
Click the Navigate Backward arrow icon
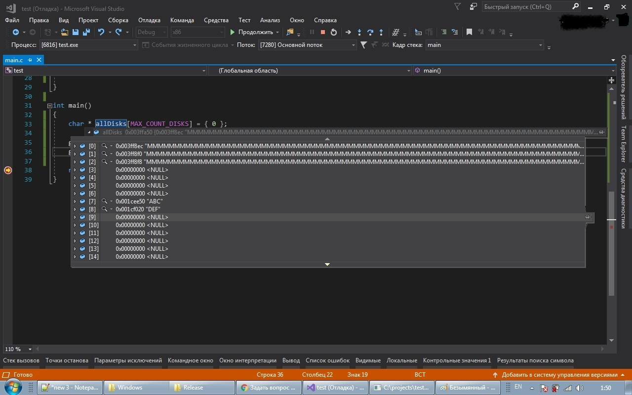click(15, 32)
